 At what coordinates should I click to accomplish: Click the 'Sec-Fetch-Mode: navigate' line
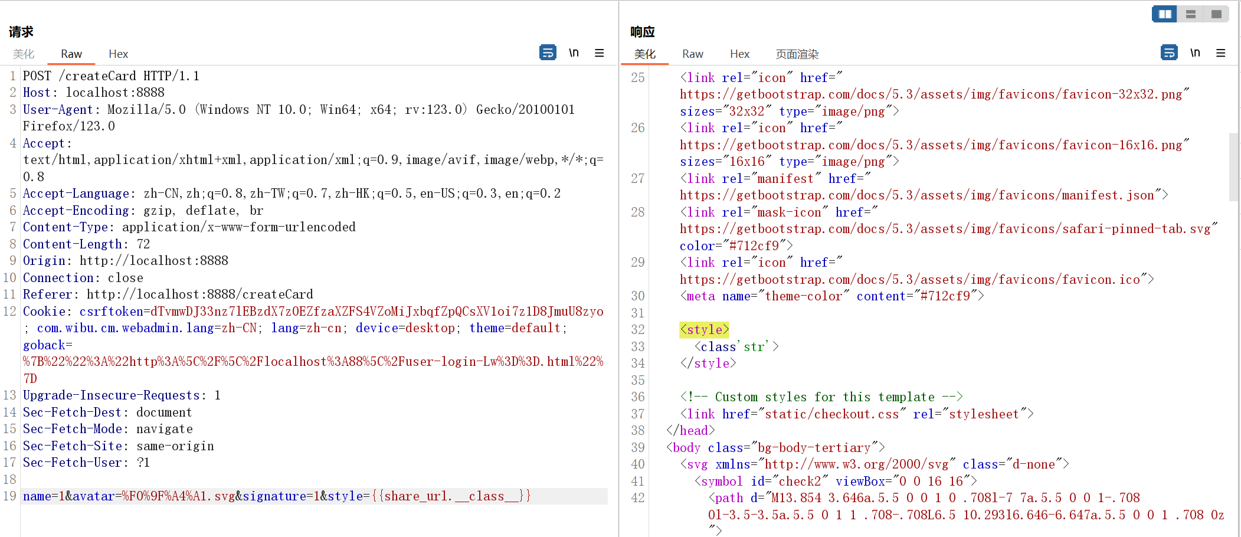click(108, 429)
